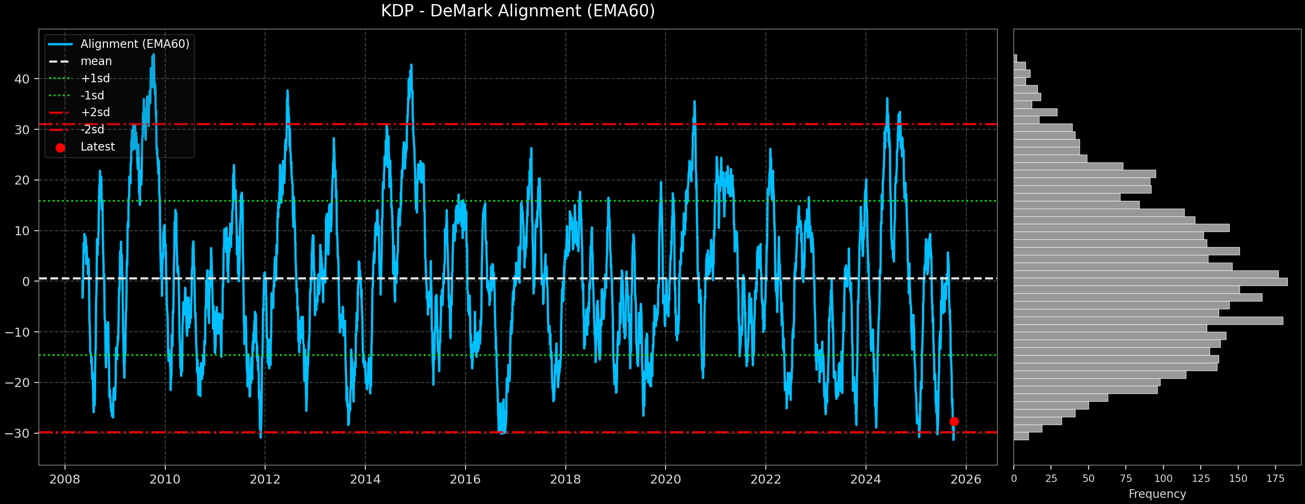Click the +2sd legend entry
The image size is (1305, 504).
coord(95,112)
